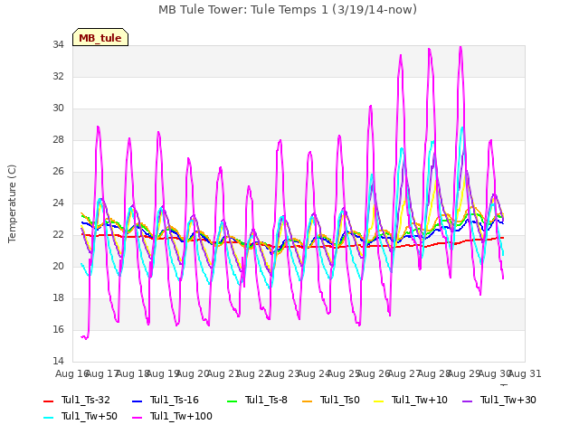Click y-axis tick label 32
579x434 pixels.
click(58, 76)
